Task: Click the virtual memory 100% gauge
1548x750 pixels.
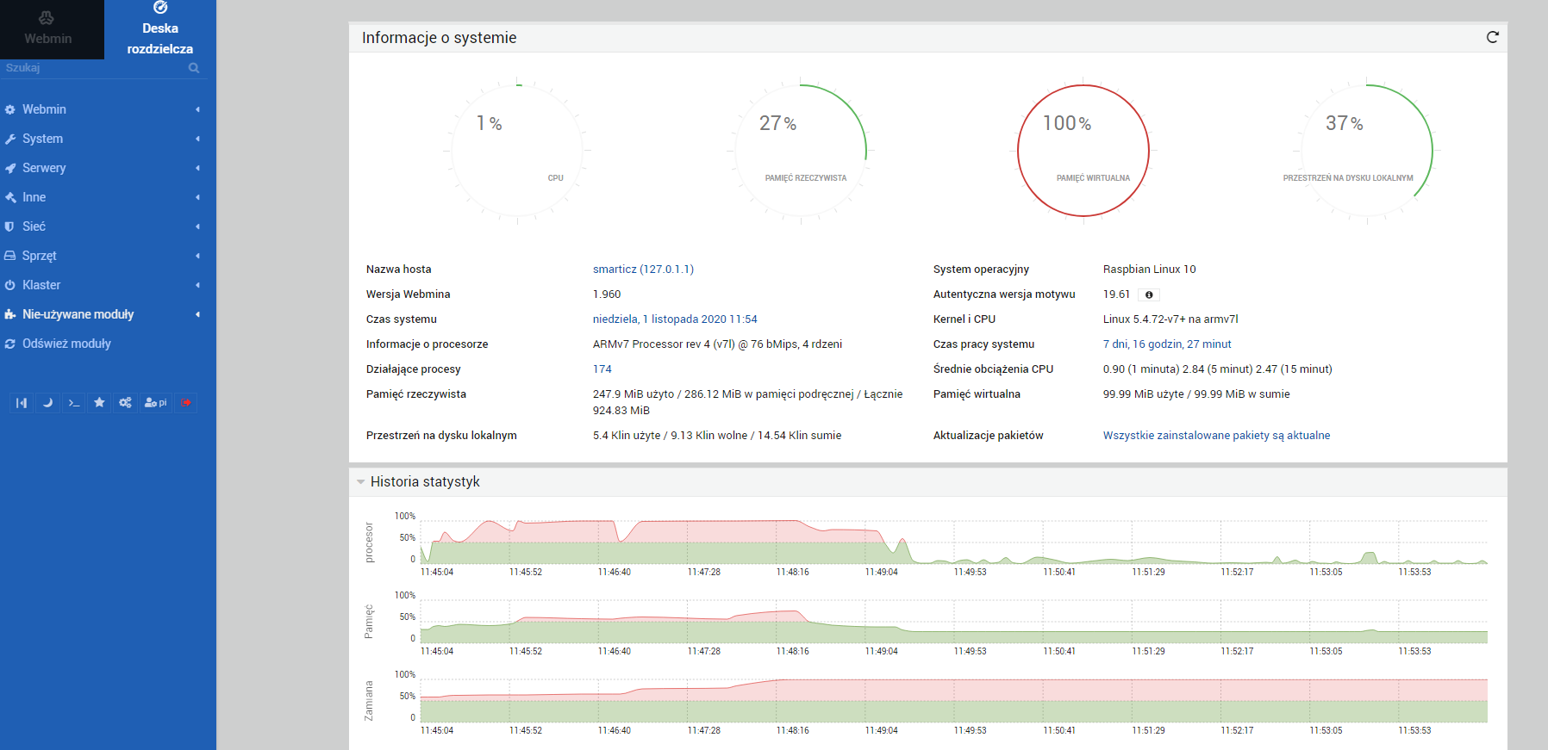Action: [x=1083, y=151]
